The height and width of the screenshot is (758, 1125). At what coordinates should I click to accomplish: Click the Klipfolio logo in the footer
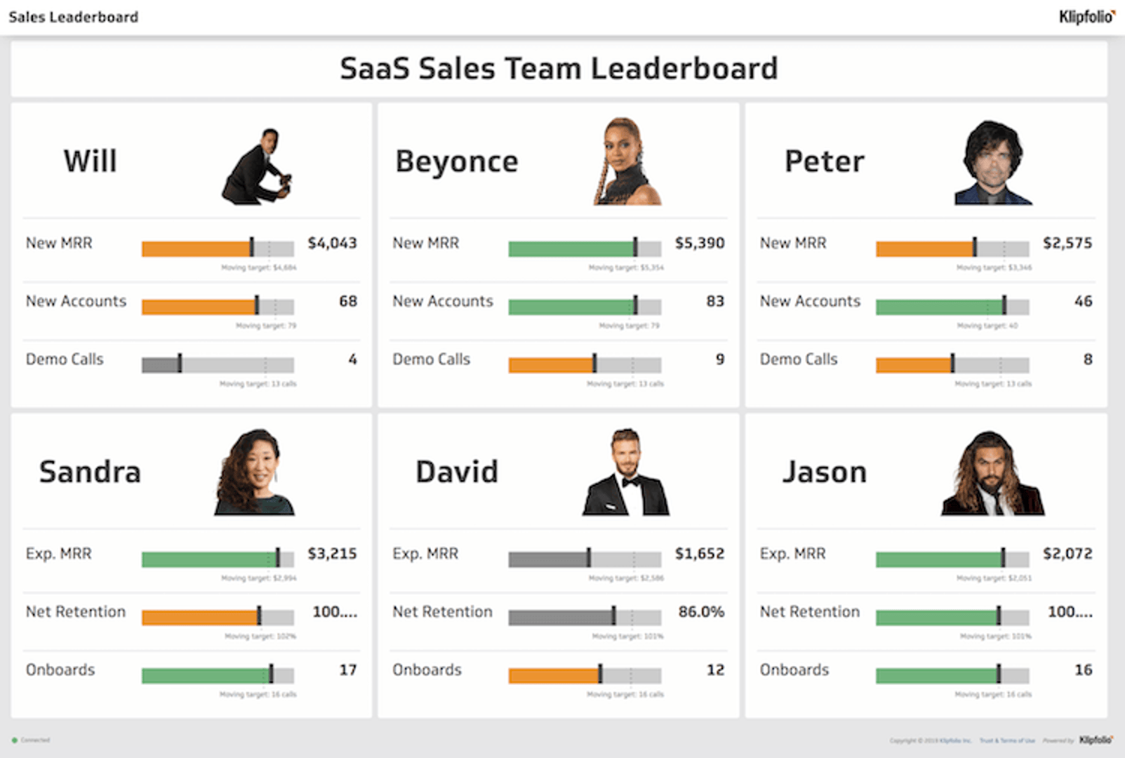[1095, 740]
